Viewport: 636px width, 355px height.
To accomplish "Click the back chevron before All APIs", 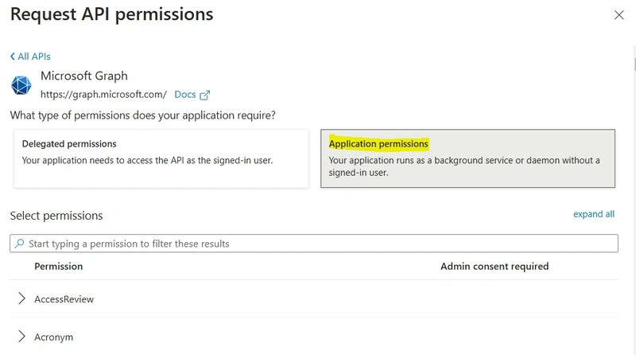I will coord(13,57).
